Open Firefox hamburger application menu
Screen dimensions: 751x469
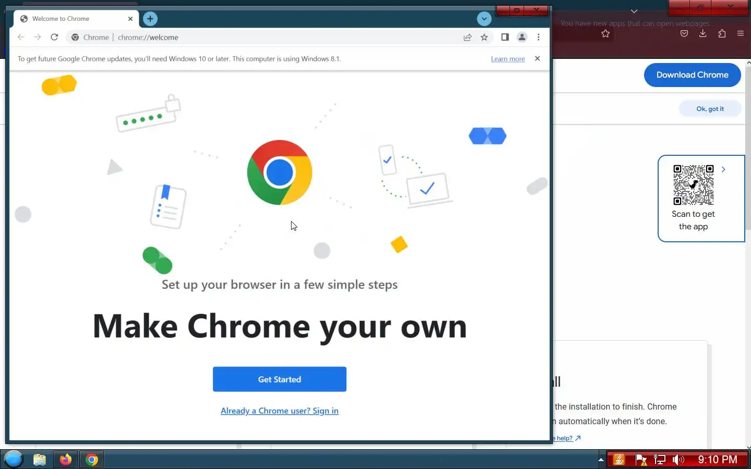coord(741,33)
